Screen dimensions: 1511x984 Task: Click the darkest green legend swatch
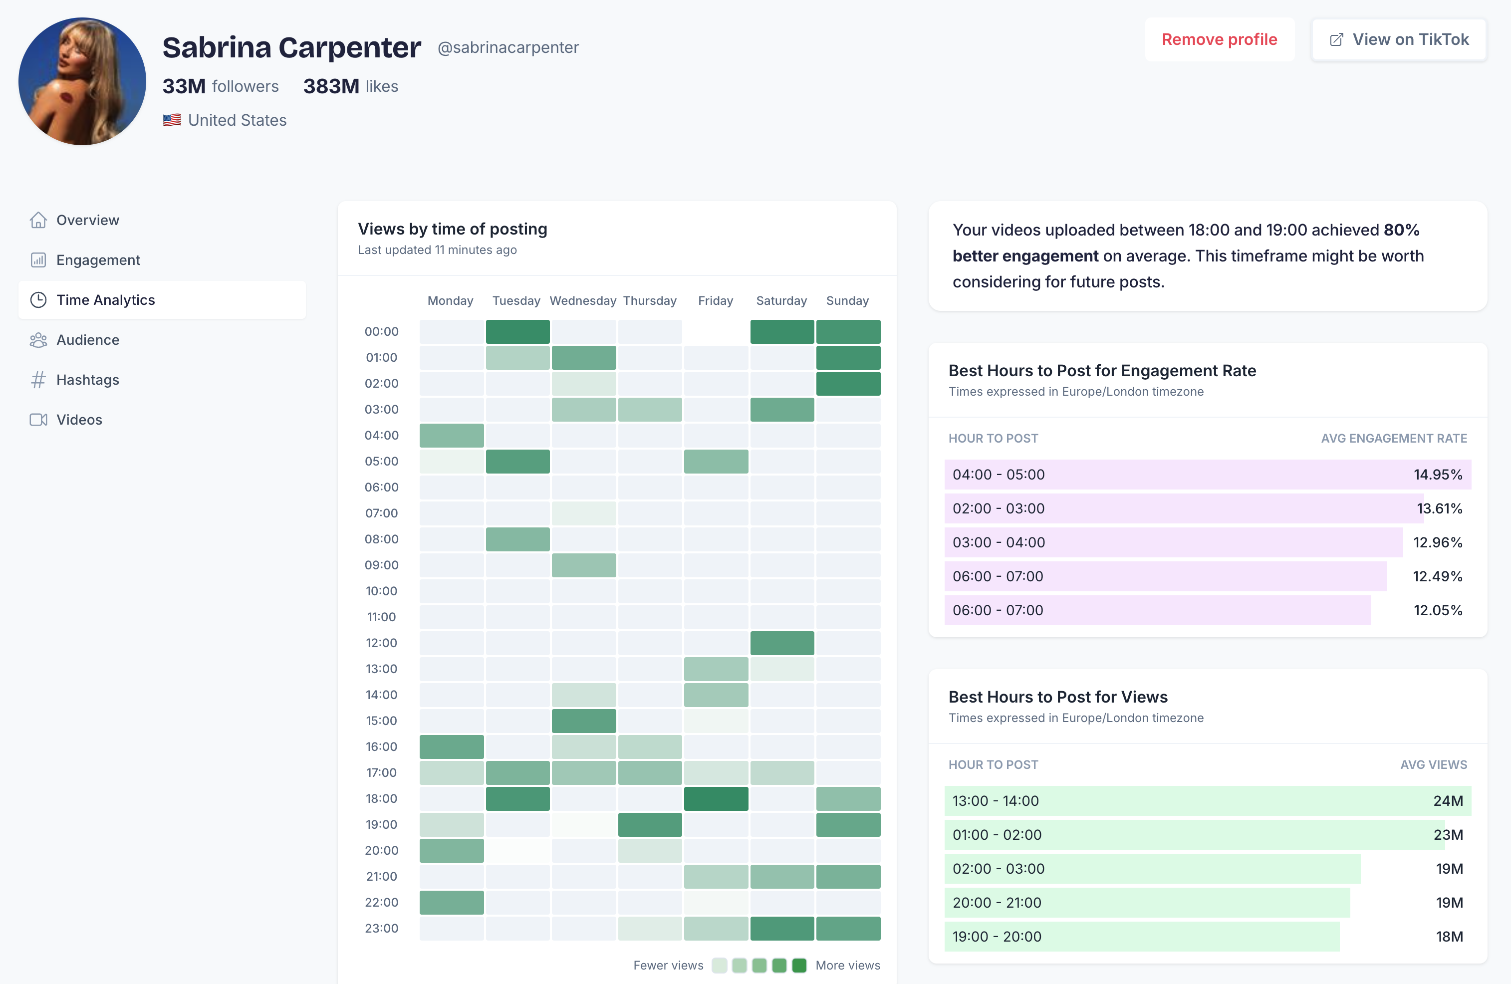click(799, 965)
